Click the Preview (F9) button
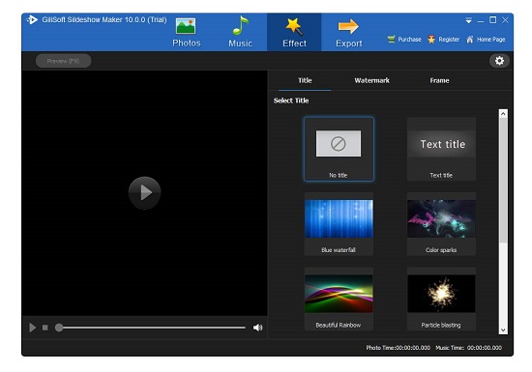This screenshot has height=372, width=532. click(x=64, y=61)
